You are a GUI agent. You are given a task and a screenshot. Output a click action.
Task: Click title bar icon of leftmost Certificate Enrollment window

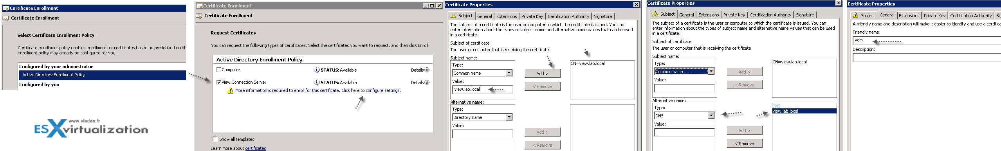pos(6,8)
